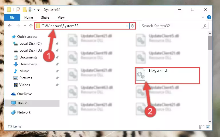Expand the ribbon with the chevron

click(203, 17)
